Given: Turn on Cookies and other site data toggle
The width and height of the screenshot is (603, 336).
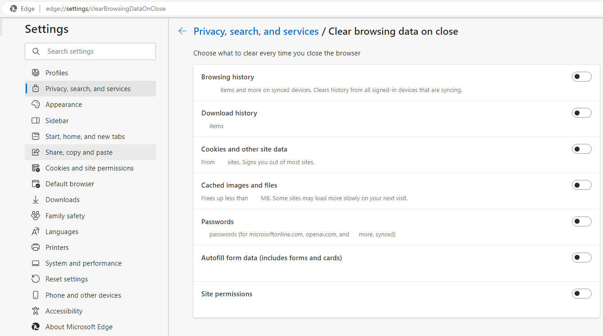Looking at the screenshot, I should [581, 149].
